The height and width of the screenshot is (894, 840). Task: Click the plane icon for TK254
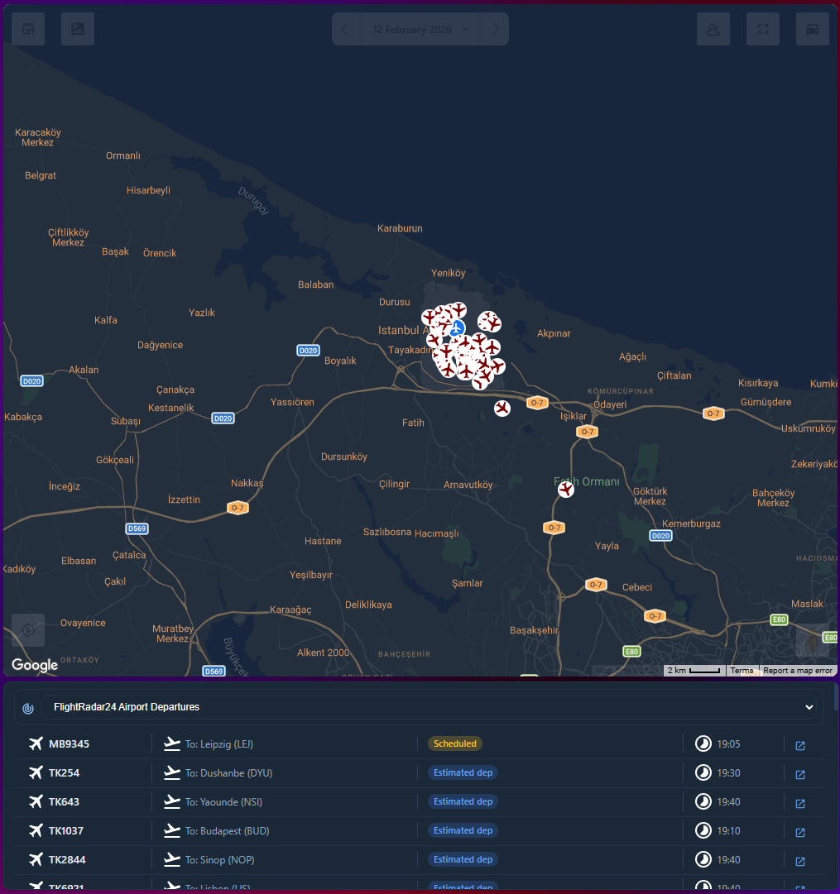tap(36, 772)
